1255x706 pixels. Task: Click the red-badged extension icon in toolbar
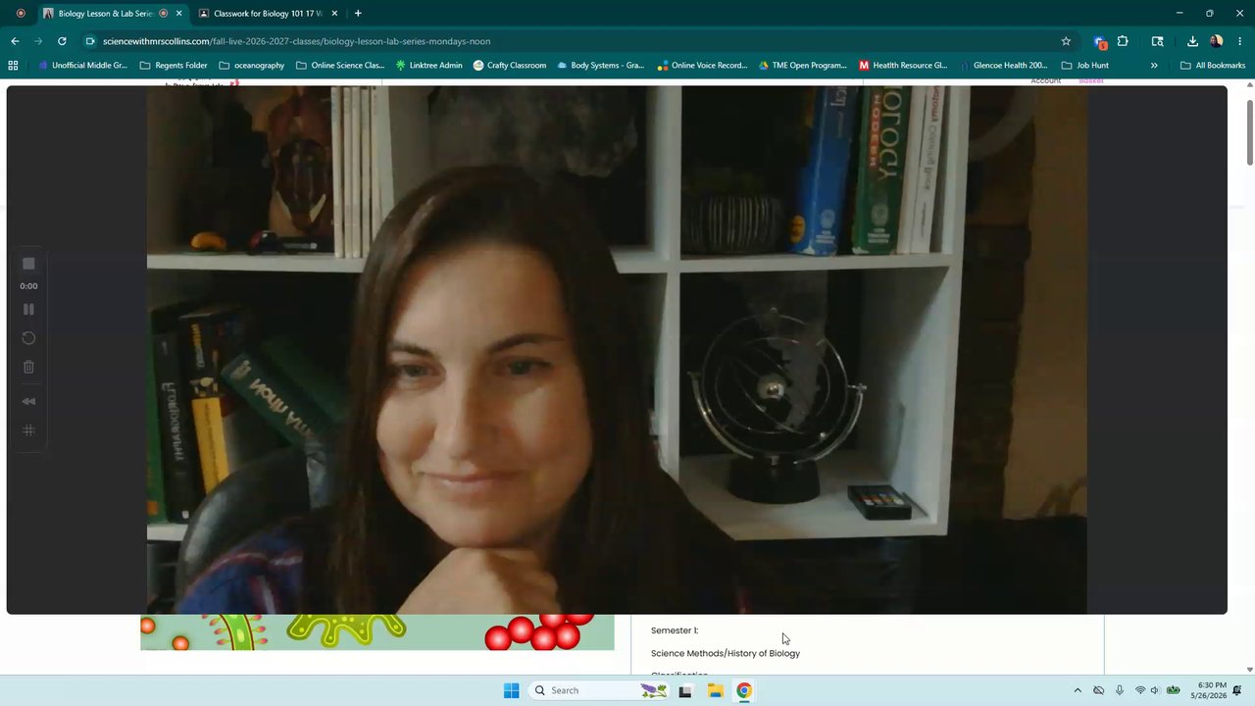click(x=1100, y=41)
